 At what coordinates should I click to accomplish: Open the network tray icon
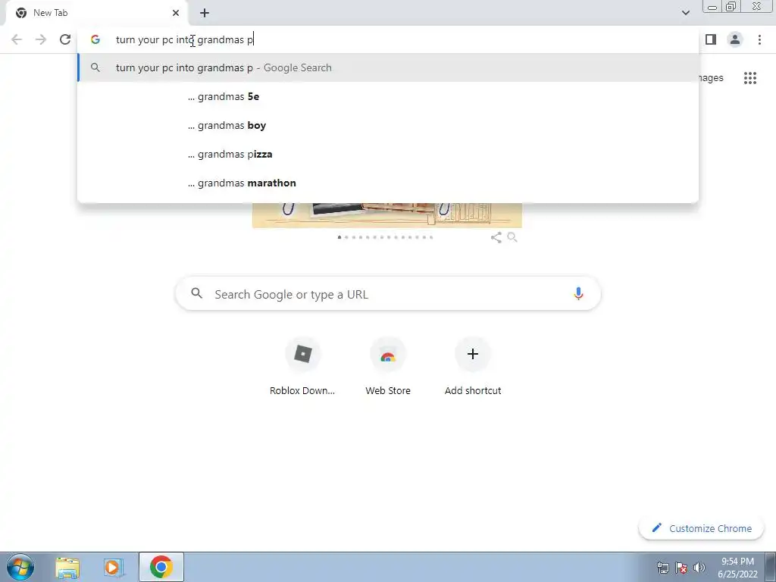coord(662,568)
